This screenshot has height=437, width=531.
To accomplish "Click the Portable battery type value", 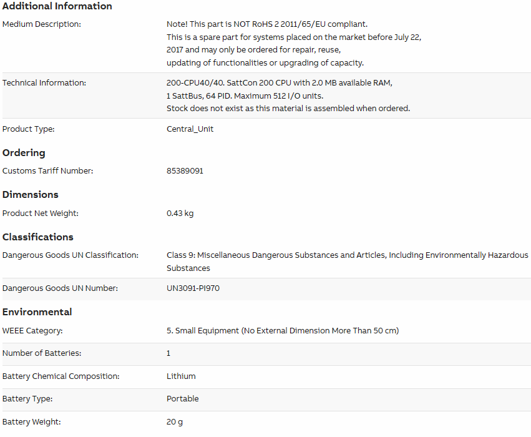I will pyautogui.click(x=183, y=399).
